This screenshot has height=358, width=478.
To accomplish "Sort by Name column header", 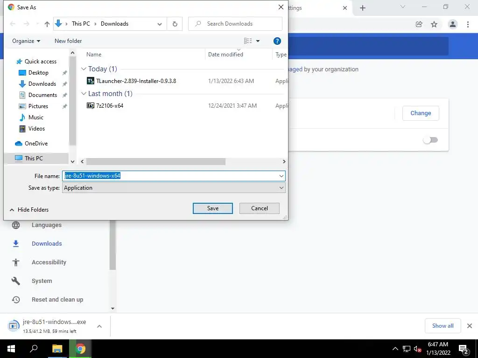I will [x=94, y=55].
